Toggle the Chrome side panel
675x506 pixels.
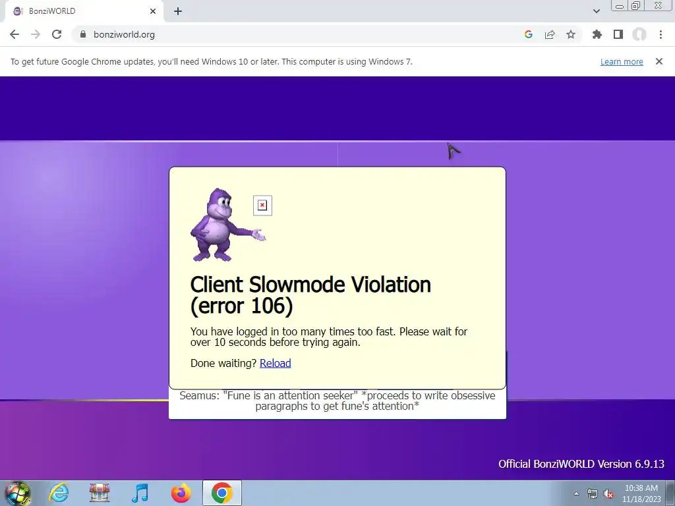(618, 34)
